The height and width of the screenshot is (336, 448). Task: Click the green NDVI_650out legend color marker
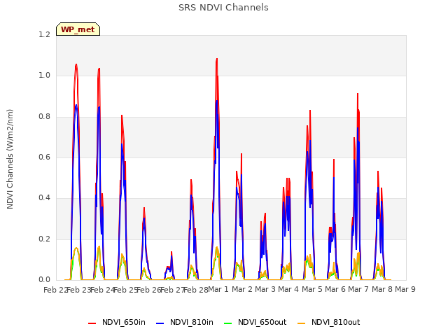tap(228, 323)
